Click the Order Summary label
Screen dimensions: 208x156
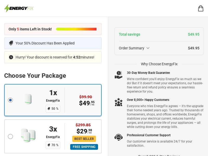[x=132, y=48]
